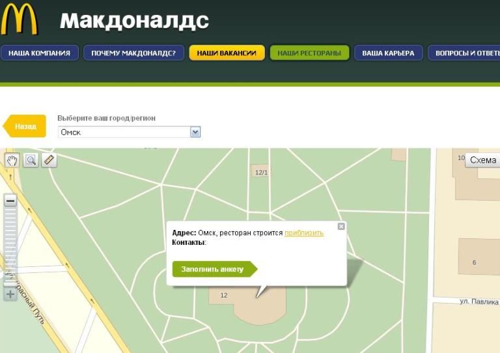Viewport: 500px width, 353px height.
Task: Click the map zoom level slider track
Action: 10,247
